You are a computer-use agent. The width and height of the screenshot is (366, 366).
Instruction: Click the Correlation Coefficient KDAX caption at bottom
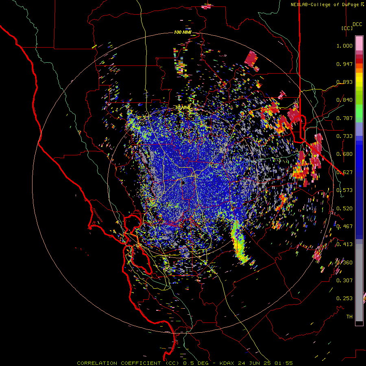click(185, 363)
